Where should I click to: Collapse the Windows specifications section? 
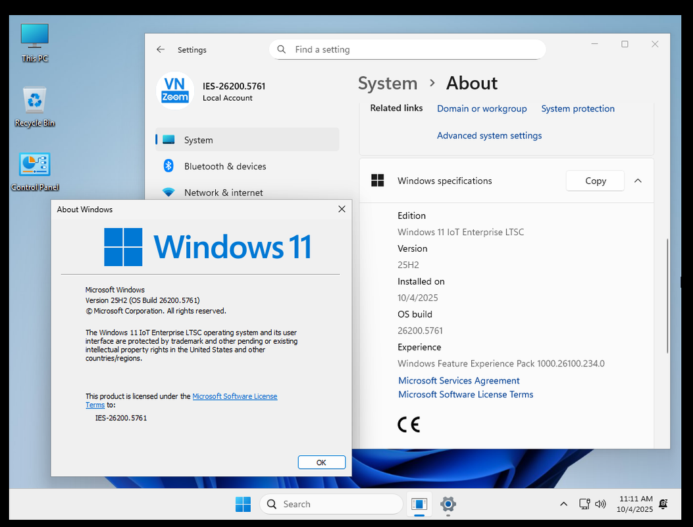(x=638, y=180)
